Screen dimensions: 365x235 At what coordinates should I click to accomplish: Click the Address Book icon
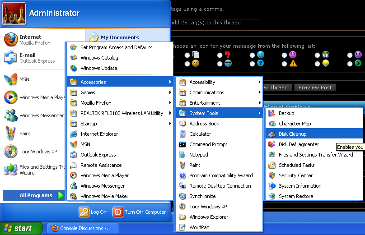182,124
